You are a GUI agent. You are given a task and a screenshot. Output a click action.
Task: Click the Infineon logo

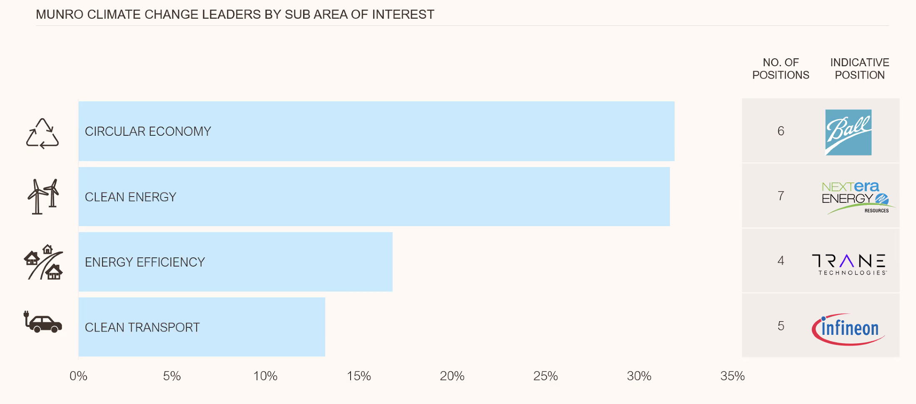[849, 329]
